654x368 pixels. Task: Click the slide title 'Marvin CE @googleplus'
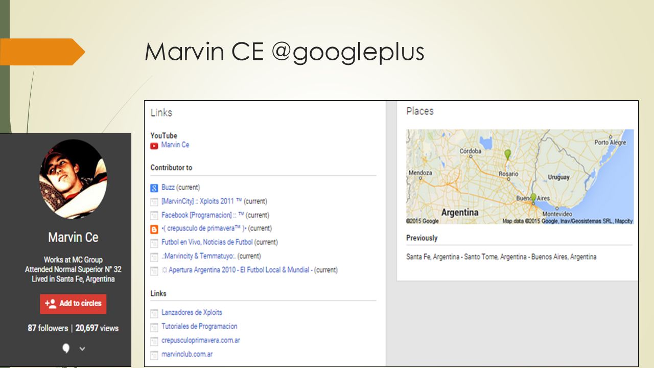[285, 52]
